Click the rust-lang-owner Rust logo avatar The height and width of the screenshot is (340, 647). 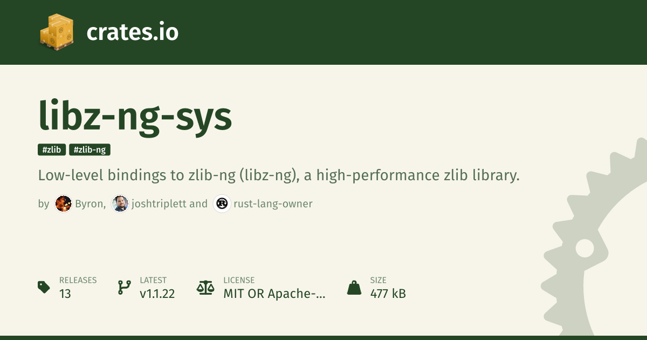point(222,203)
